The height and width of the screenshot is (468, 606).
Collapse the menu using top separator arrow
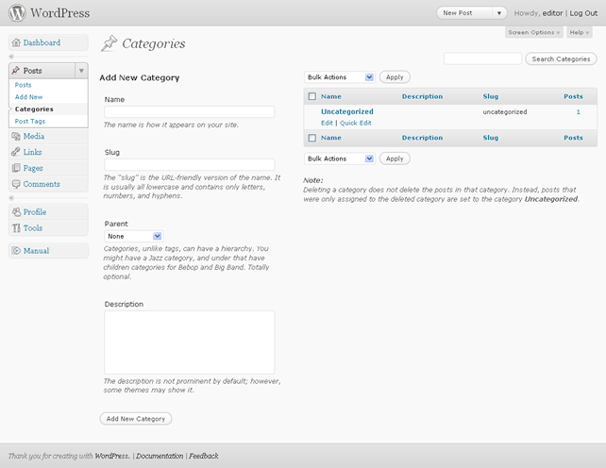(11, 57)
